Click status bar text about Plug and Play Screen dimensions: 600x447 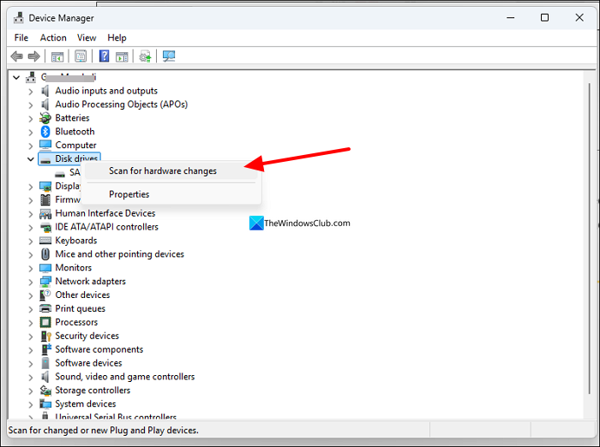[104, 431]
